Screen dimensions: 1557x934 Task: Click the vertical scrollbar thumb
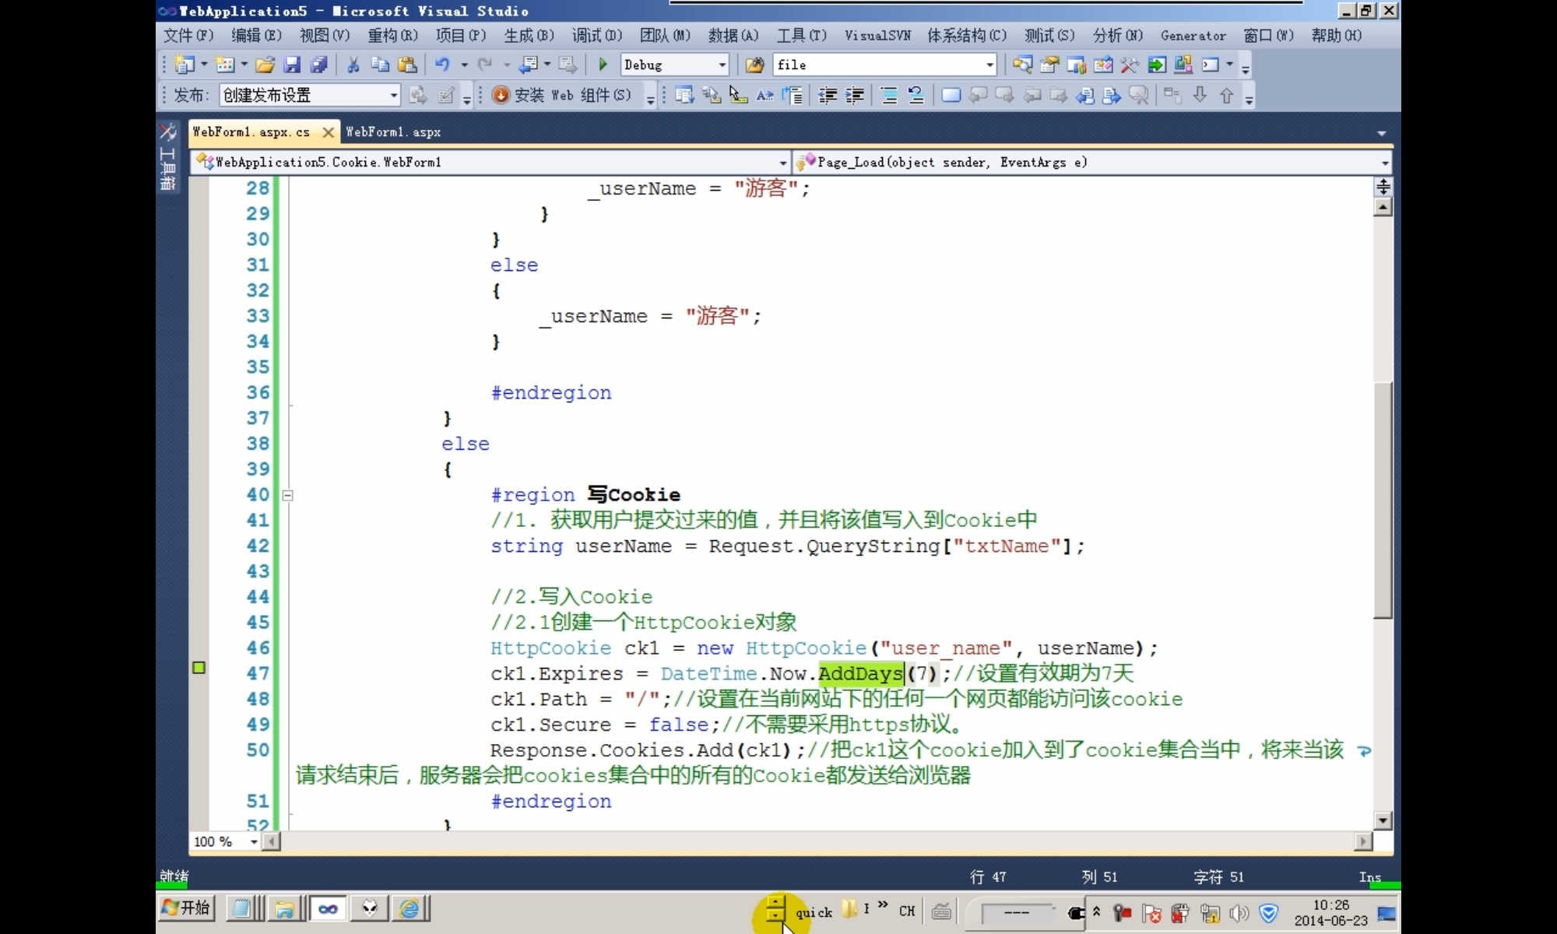pyautogui.click(x=1383, y=500)
